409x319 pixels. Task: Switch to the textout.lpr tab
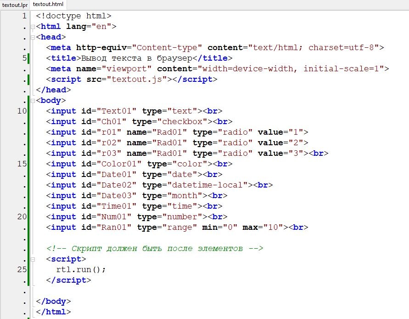pos(15,5)
